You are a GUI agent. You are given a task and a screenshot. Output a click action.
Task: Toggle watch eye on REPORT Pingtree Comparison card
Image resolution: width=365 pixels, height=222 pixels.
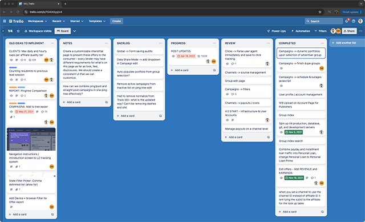(x=11, y=96)
